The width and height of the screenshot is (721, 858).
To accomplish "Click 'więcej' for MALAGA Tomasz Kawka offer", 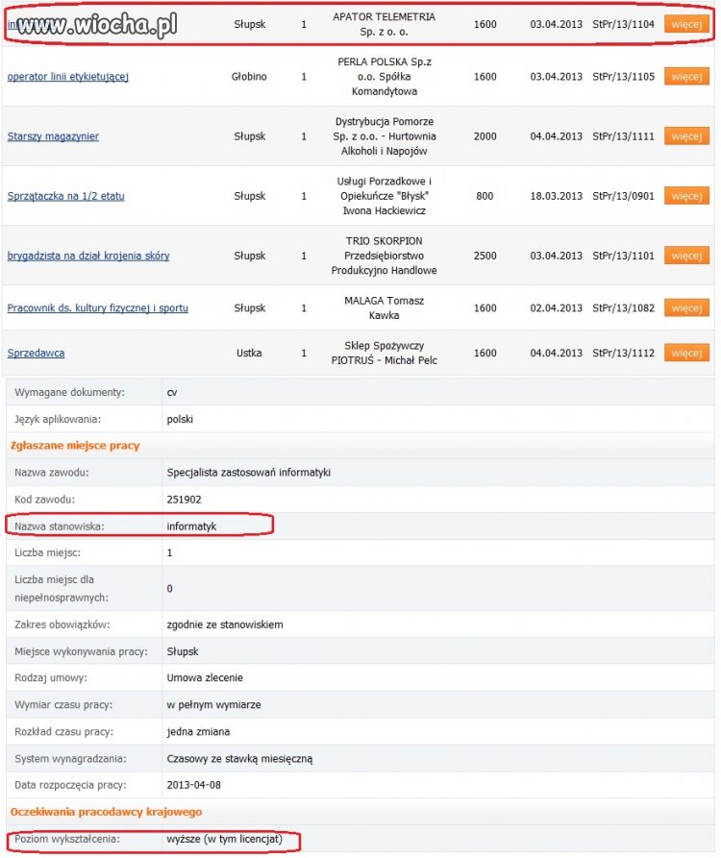I will pos(686,308).
